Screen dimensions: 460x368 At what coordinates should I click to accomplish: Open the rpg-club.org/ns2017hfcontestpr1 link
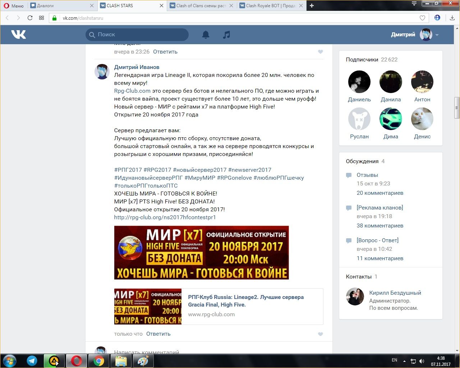165,217
